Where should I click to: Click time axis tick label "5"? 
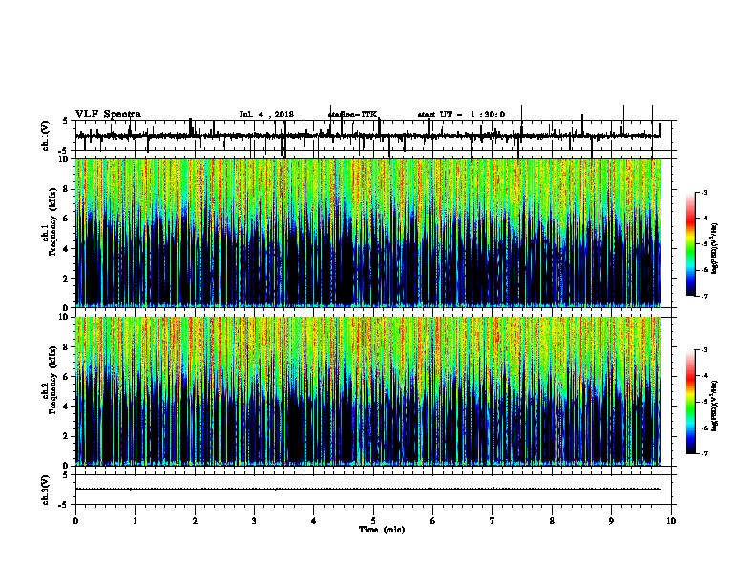(x=373, y=521)
